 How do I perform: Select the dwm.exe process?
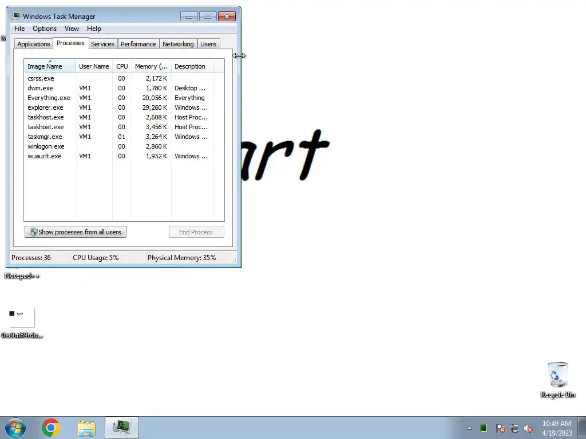pyautogui.click(x=124, y=88)
